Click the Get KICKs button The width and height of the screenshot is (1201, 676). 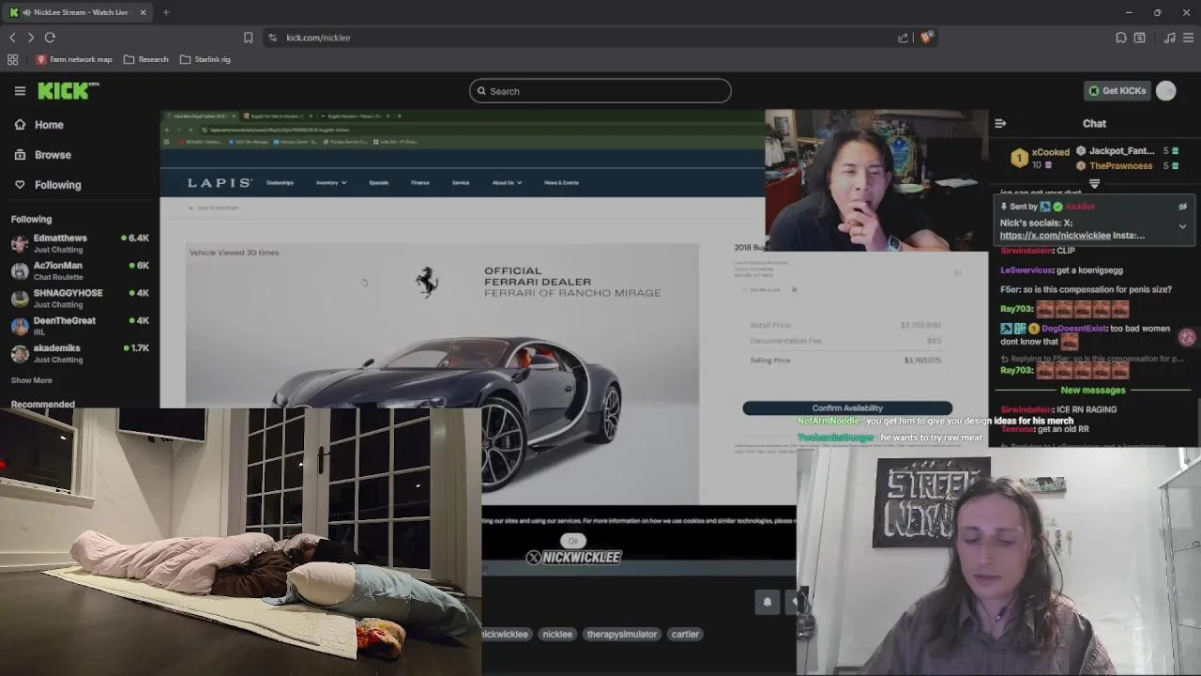point(1117,91)
